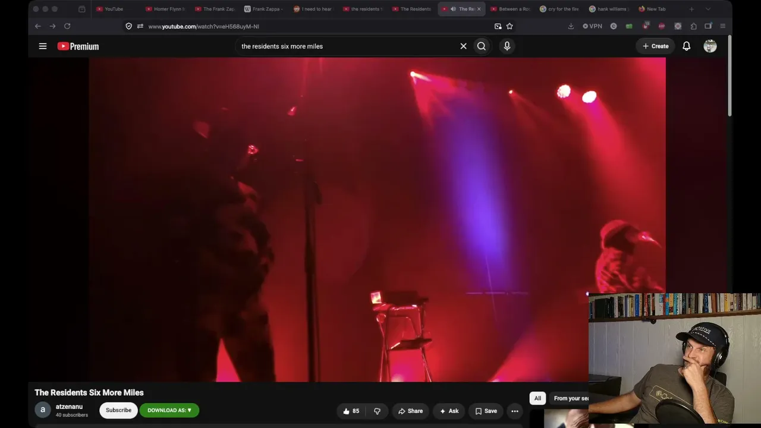Switch to Frank Zappa Wikipedia tab

pyautogui.click(x=264, y=9)
